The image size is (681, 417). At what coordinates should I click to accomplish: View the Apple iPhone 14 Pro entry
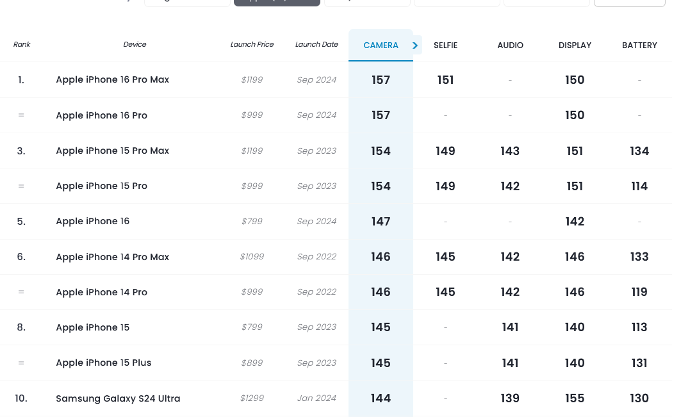point(102,292)
